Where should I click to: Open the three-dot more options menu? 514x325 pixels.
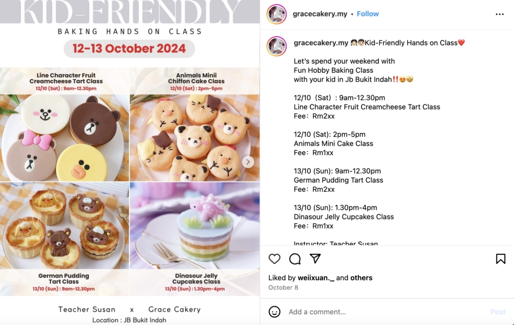[x=499, y=14]
